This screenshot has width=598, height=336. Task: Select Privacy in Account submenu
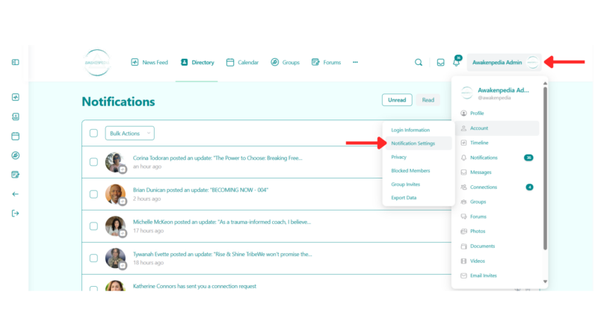[x=399, y=157]
